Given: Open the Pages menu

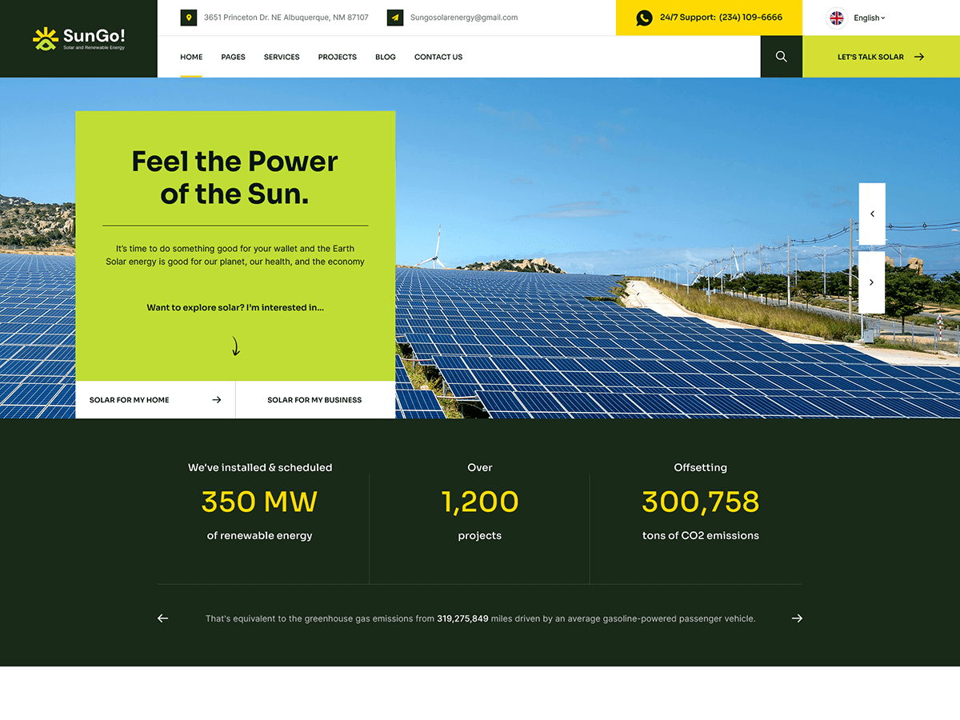Looking at the screenshot, I should (x=233, y=57).
